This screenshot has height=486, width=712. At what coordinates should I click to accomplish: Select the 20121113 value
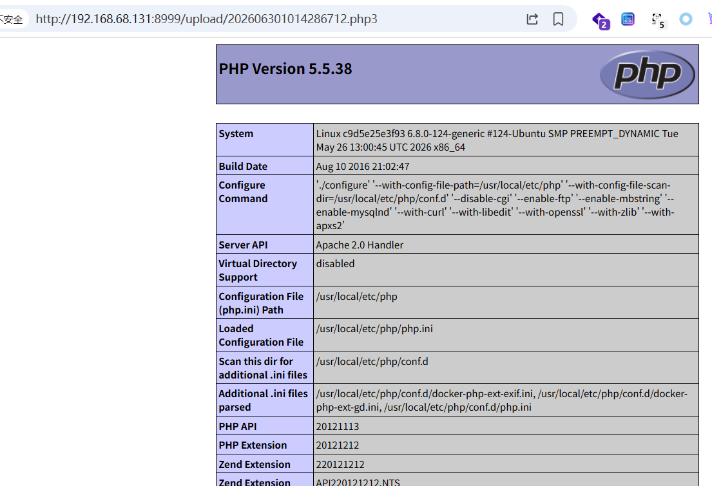[x=338, y=427]
